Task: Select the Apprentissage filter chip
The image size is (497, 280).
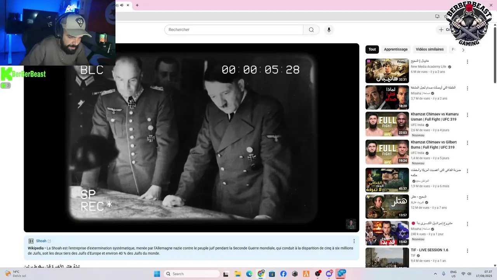Action: click(x=396, y=49)
